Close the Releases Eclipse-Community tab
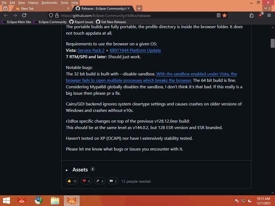The image size is (275, 206). pyautogui.click(x=129, y=8)
